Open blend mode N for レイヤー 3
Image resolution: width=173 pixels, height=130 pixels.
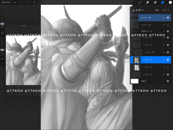click(164, 75)
